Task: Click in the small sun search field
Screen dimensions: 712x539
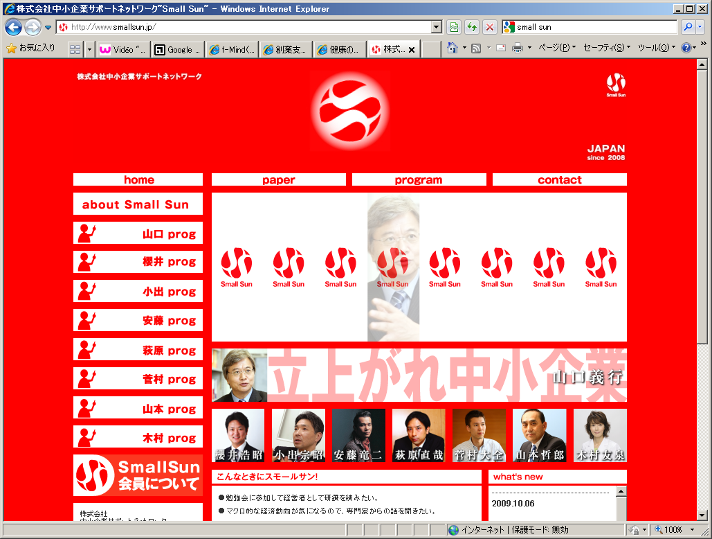Action: (595, 27)
